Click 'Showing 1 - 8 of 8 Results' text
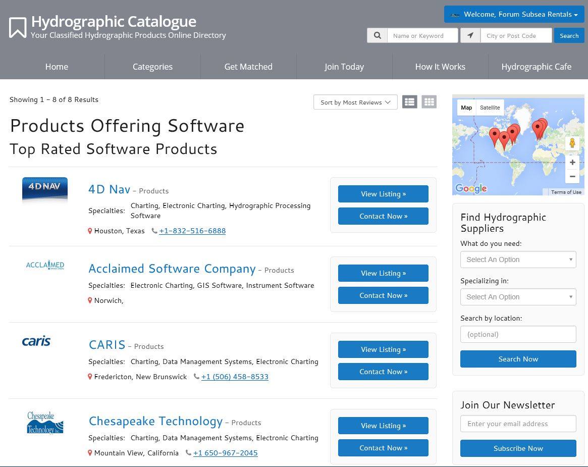The height and width of the screenshot is (467, 588). 54,99
